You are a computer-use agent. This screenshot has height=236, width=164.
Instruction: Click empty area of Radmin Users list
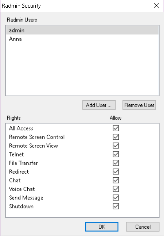click(82, 69)
